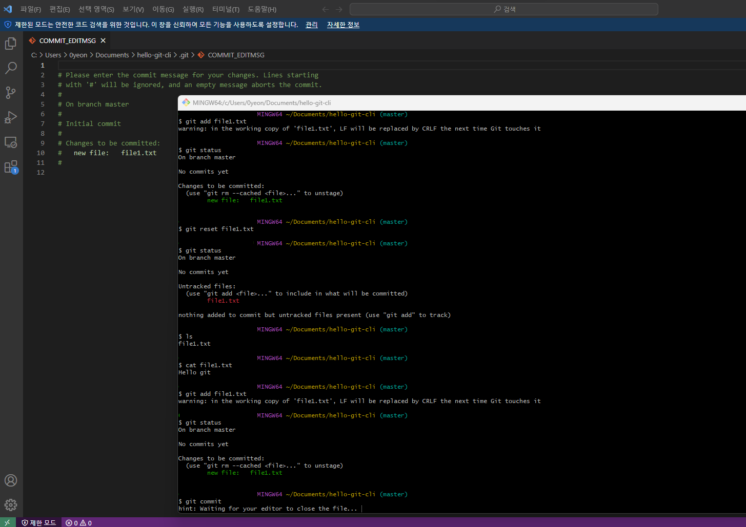Click the shield icon in restricted mode banner
The image size is (746, 527).
pyautogui.click(x=8, y=25)
